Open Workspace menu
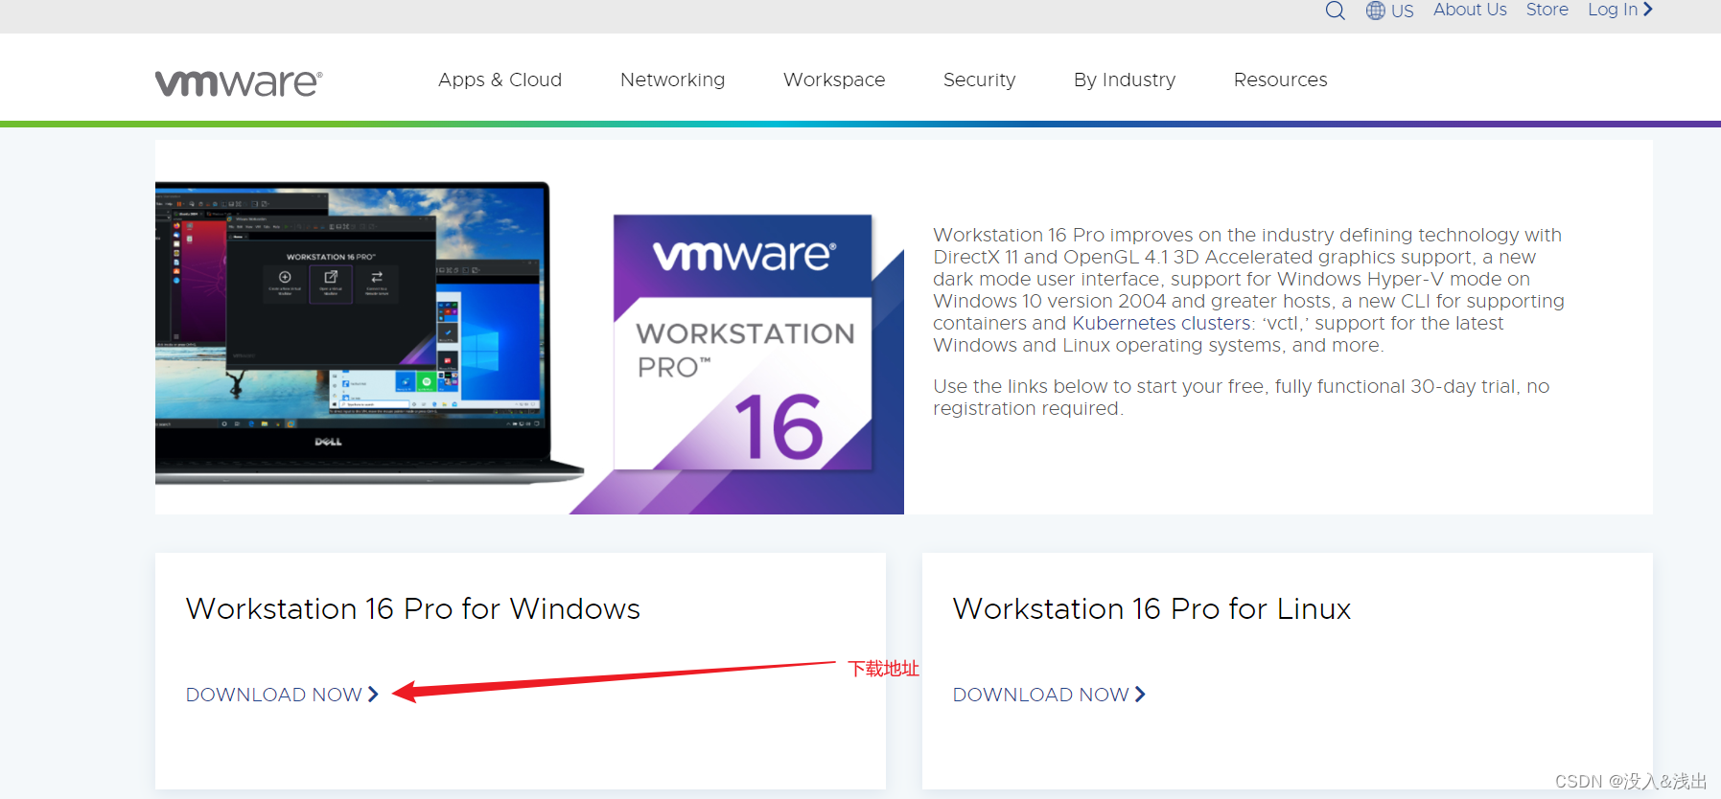The width and height of the screenshot is (1721, 799). click(834, 80)
